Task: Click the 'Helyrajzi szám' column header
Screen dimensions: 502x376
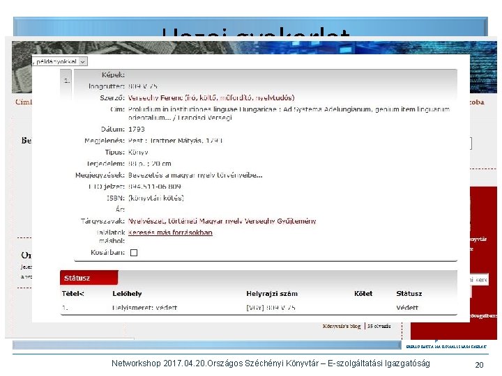Action: [x=272, y=294]
